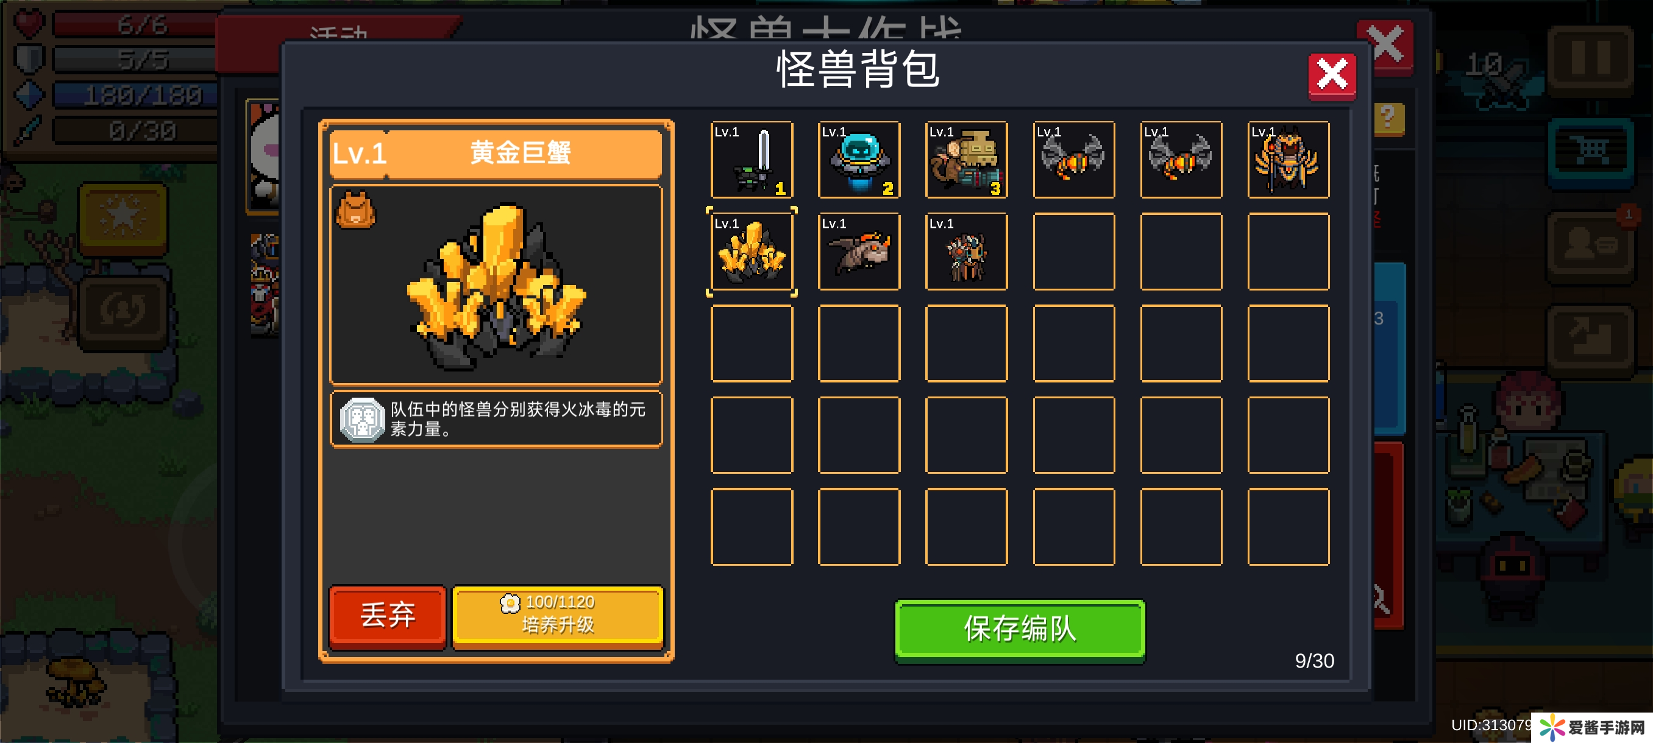Select the highlighted golden crab thumbnail

point(752,252)
